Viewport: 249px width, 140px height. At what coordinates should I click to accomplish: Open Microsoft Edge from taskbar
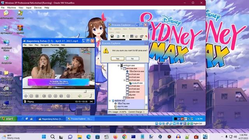point(89,136)
